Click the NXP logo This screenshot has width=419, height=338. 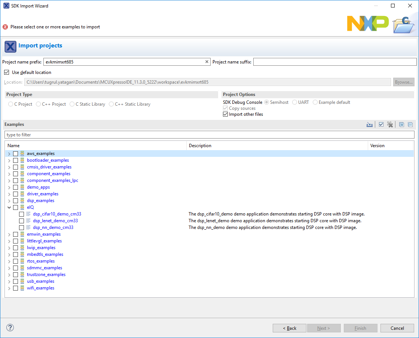(368, 23)
